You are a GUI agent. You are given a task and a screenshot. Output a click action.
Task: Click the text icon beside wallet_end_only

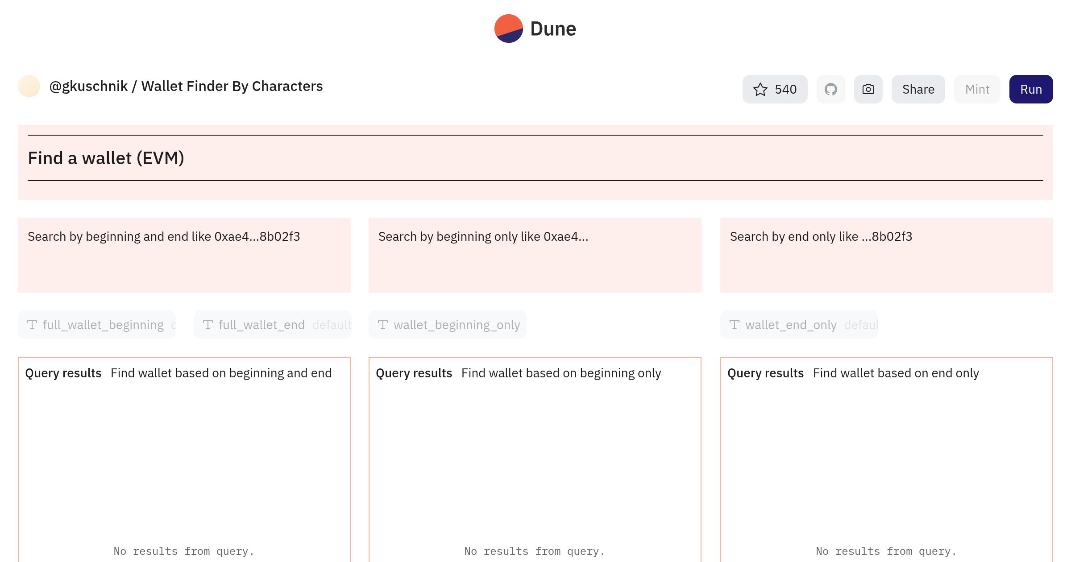(x=734, y=325)
